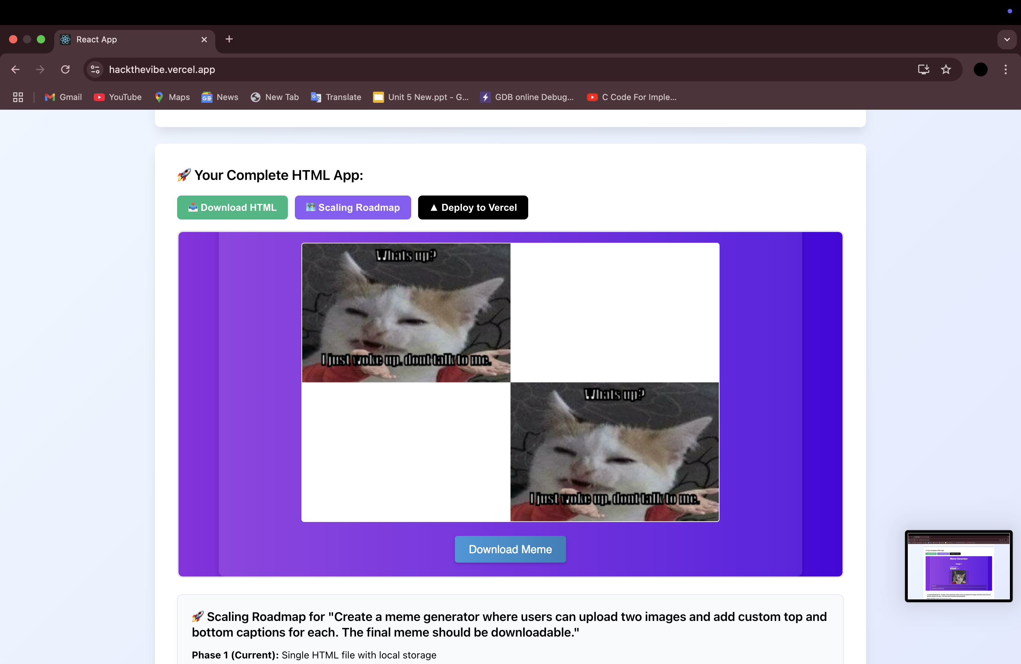Open site information icon in address bar
Screen dimensions: 1021x664
click(95, 69)
